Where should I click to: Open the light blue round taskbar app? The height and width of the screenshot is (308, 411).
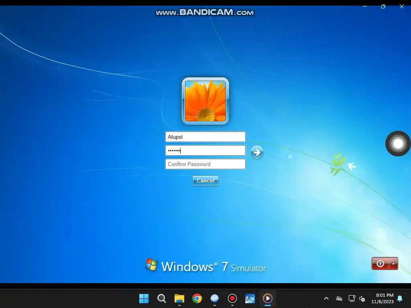[214, 298]
